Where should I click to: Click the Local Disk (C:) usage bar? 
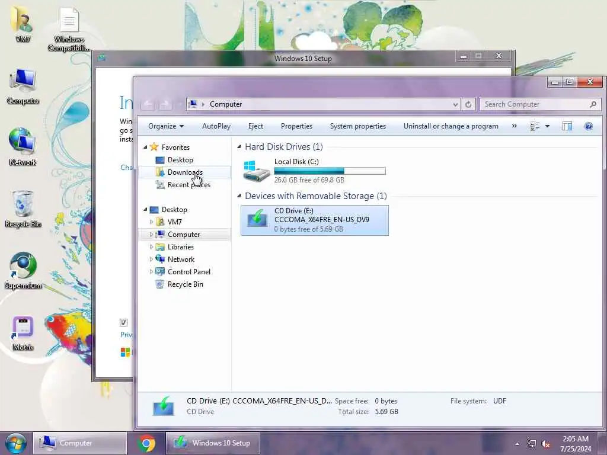click(330, 171)
